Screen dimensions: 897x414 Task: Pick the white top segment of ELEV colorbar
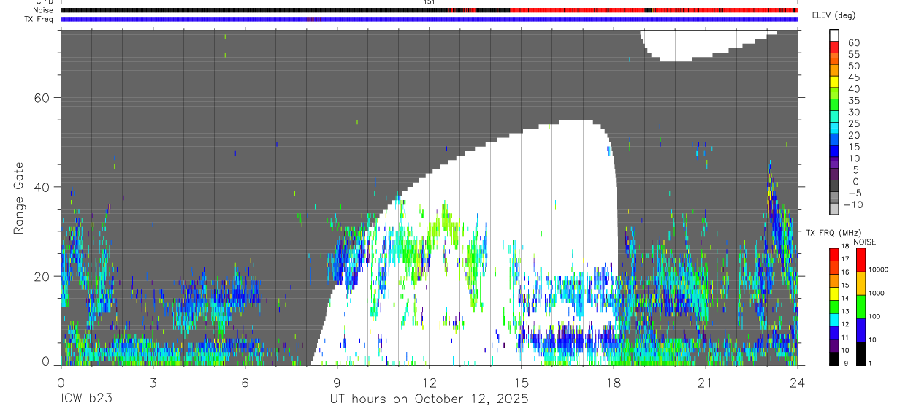tap(834, 35)
